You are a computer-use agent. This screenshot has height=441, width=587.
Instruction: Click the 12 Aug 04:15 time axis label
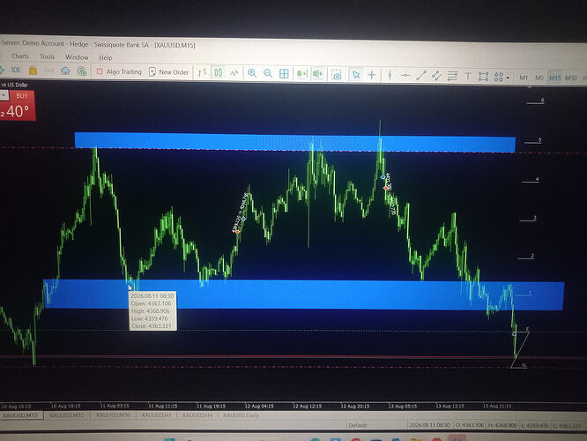pos(259,406)
